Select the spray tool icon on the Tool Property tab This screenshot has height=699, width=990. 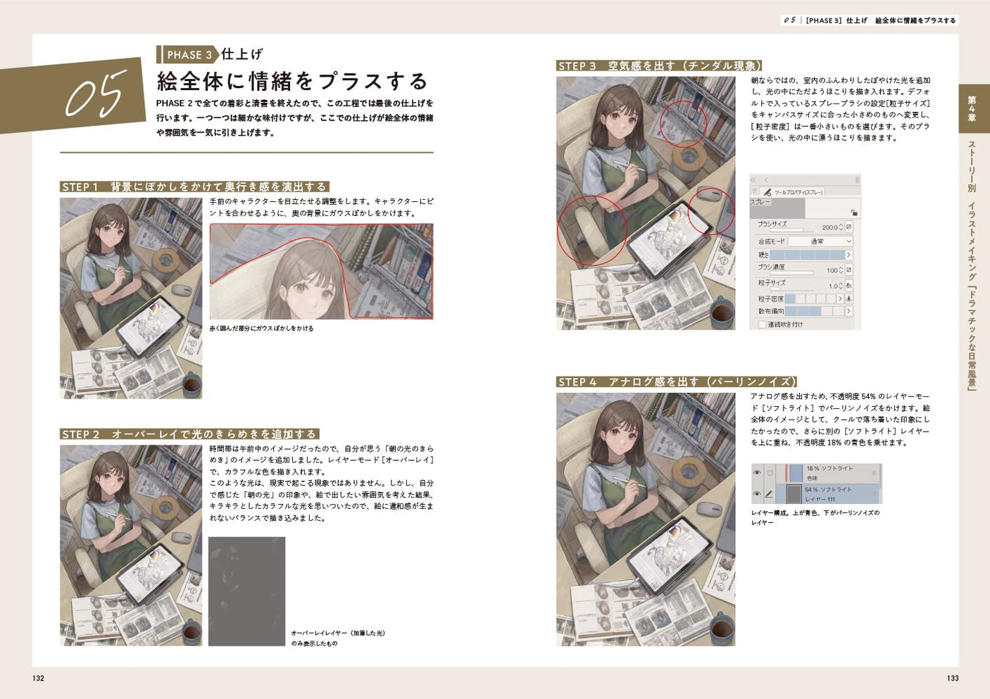pyautogui.click(x=767, y=192)
